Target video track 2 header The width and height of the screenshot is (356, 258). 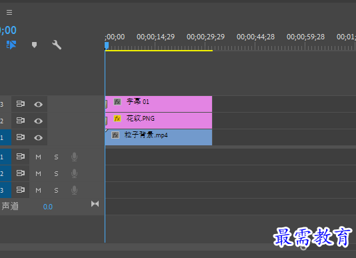(x=5, y=121)
